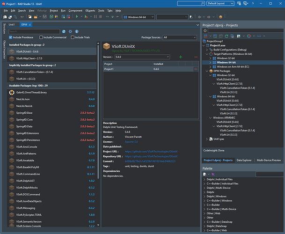Click the Desktop layout icon in title bar
The image size is (285, 234).
coord(239,3)
